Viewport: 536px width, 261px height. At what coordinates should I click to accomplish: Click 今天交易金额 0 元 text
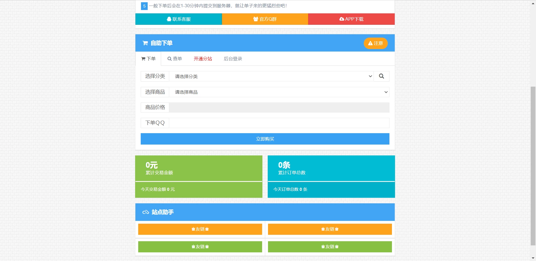tap(158, 189)
